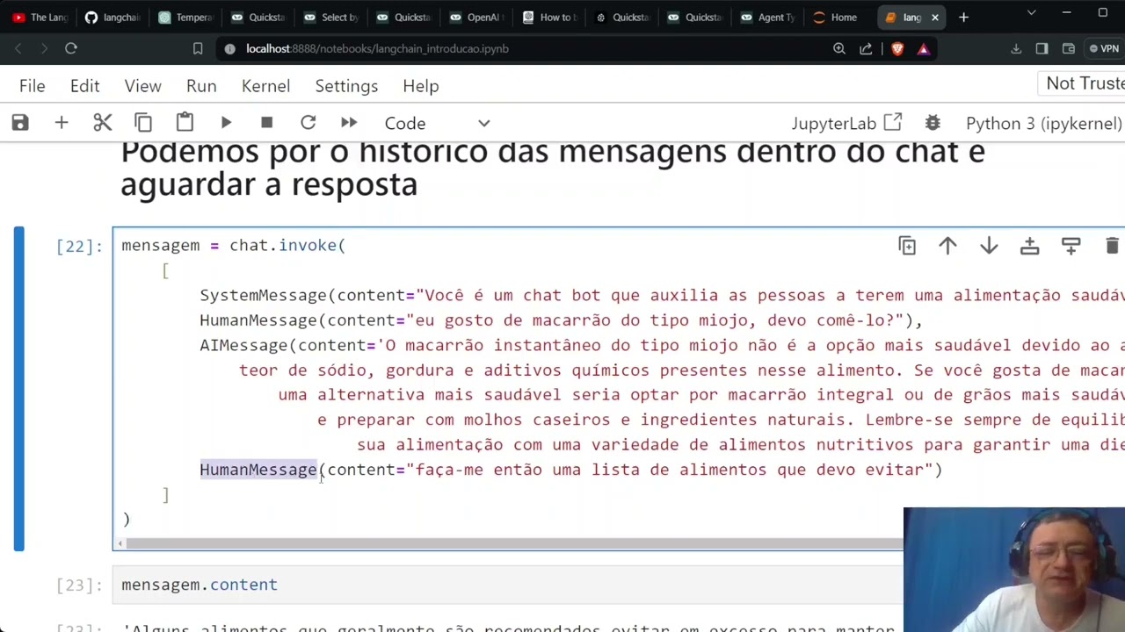The width and height of the screenshot is (1125, 632).
Task: Open the Kernel menu
Action: tap(265, 86)
